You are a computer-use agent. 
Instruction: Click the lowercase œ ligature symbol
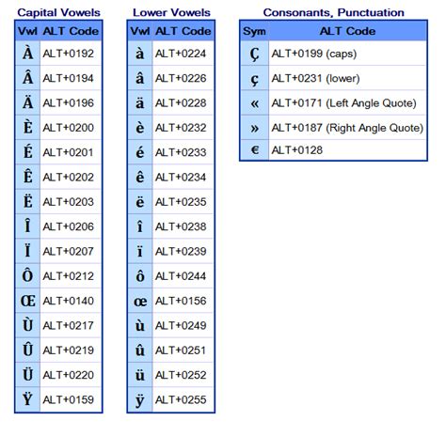tap(140, 301)
